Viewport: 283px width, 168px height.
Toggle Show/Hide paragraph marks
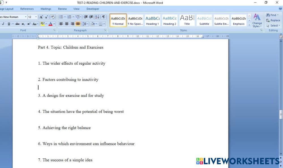point(104,17)
